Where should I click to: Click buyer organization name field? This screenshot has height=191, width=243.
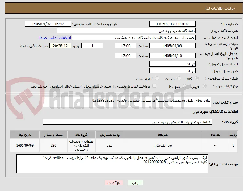tap(126, 31)
